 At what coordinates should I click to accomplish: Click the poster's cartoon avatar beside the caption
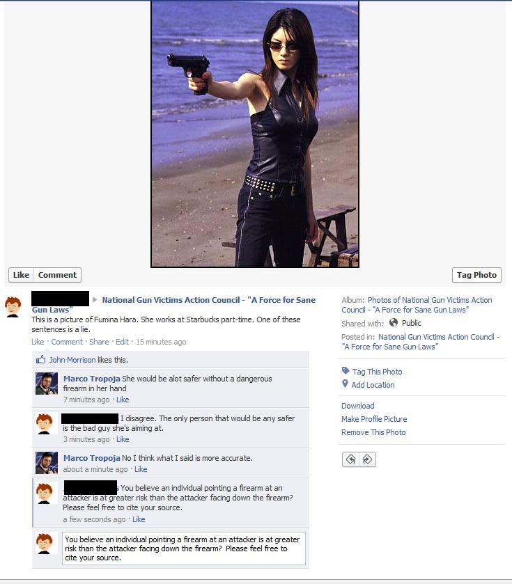tap(13, 307)
